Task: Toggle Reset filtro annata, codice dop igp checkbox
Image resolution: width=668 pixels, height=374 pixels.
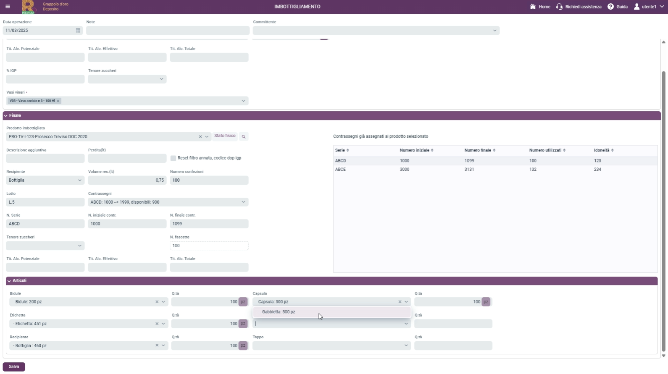Action: (x=173, y=158)
